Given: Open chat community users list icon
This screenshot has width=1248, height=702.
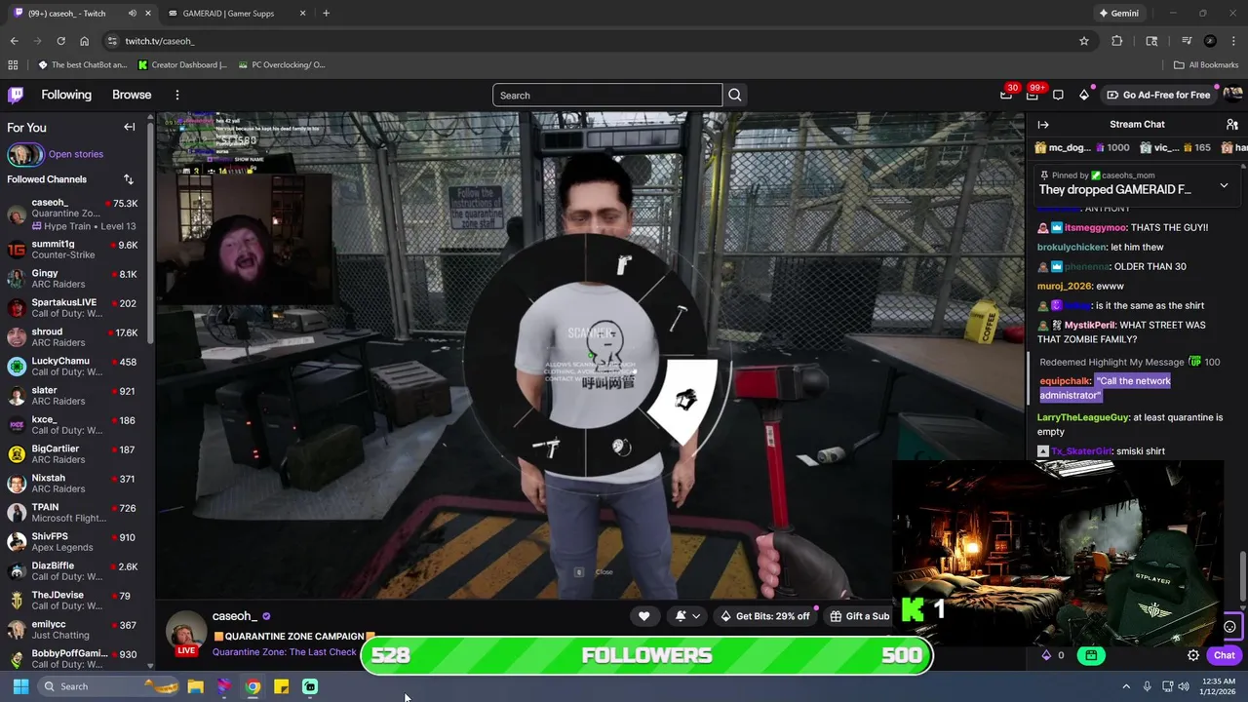Looking at the screenshot, I should coord(1231,125).
